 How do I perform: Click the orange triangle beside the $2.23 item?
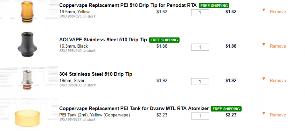click(264, 113)
